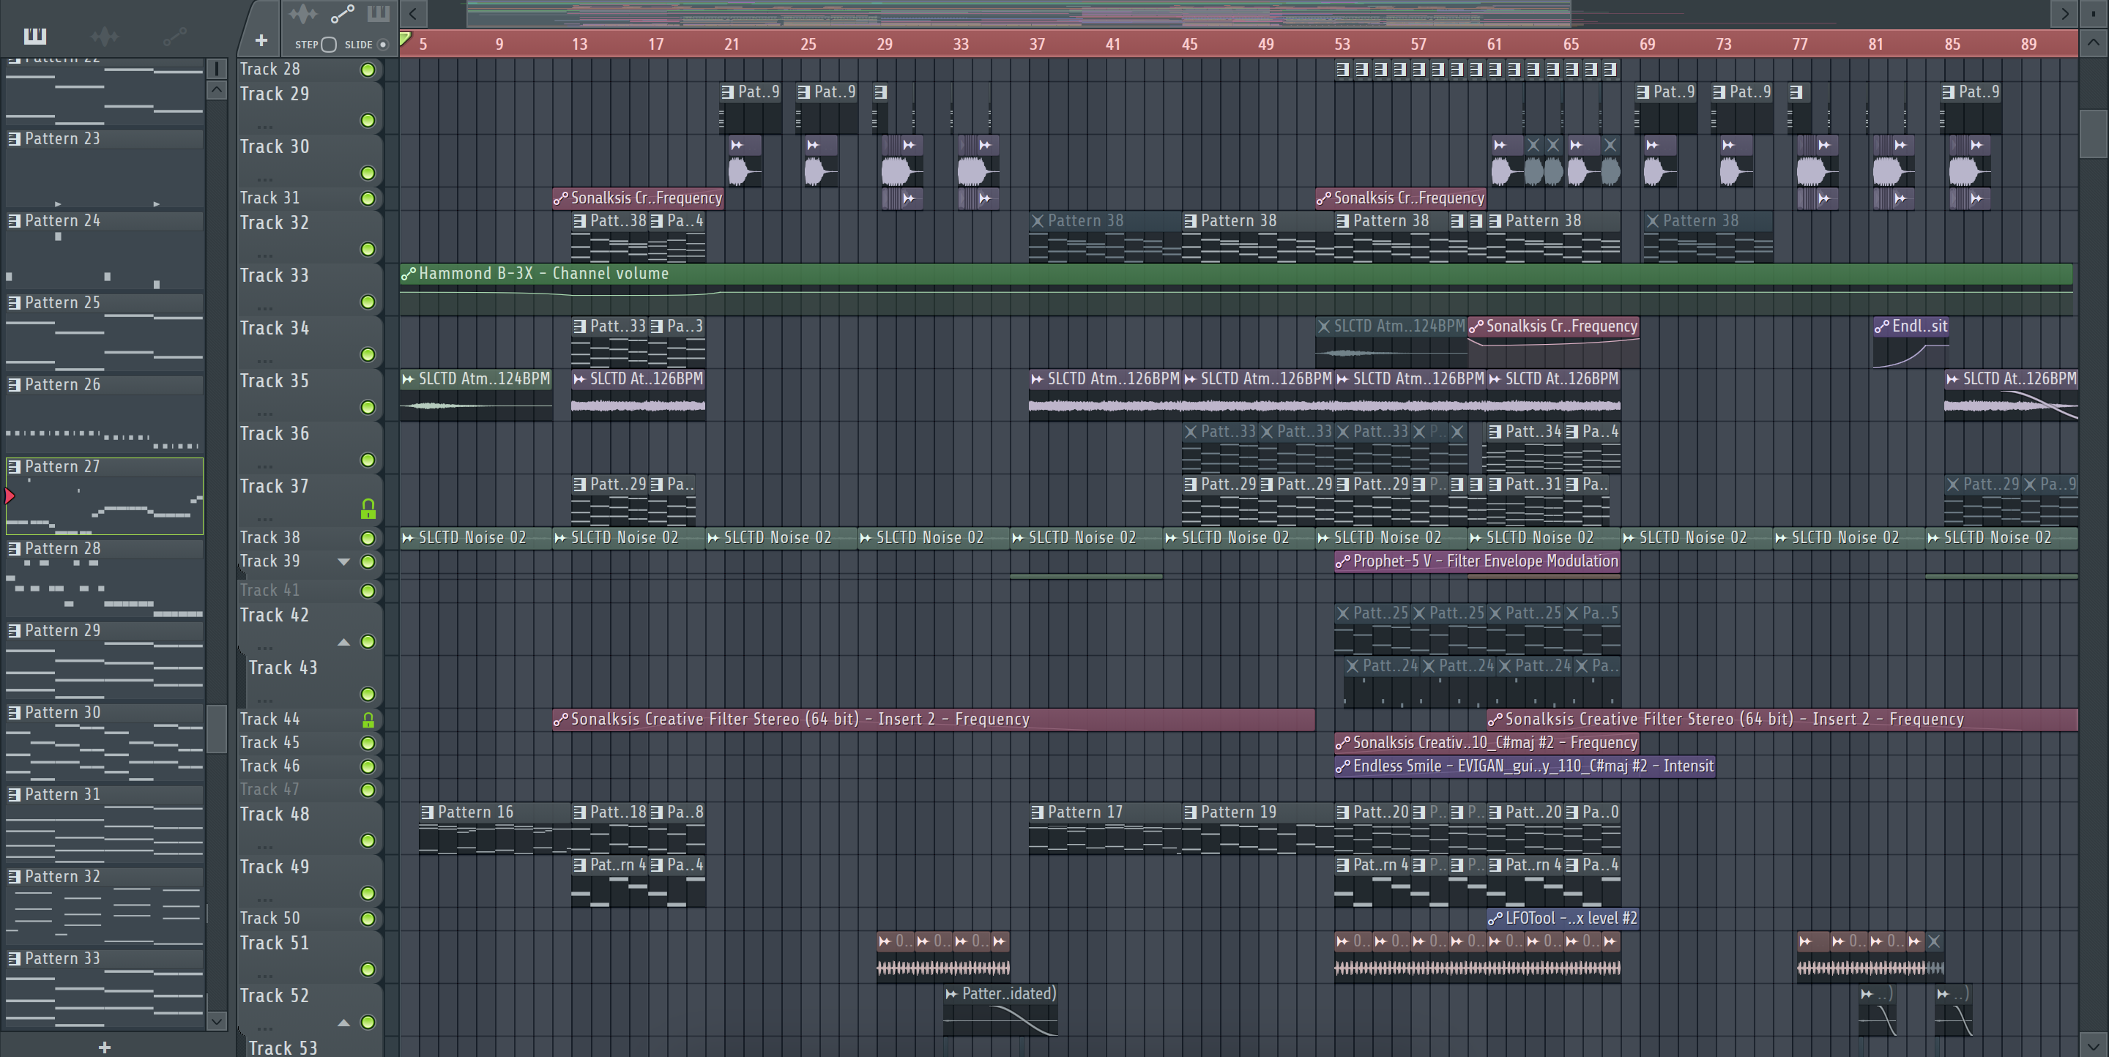The height and width of the screenshot is (1057, 2109).
Task: Expand group arrow on Track 42
Action: click(344, 642)
